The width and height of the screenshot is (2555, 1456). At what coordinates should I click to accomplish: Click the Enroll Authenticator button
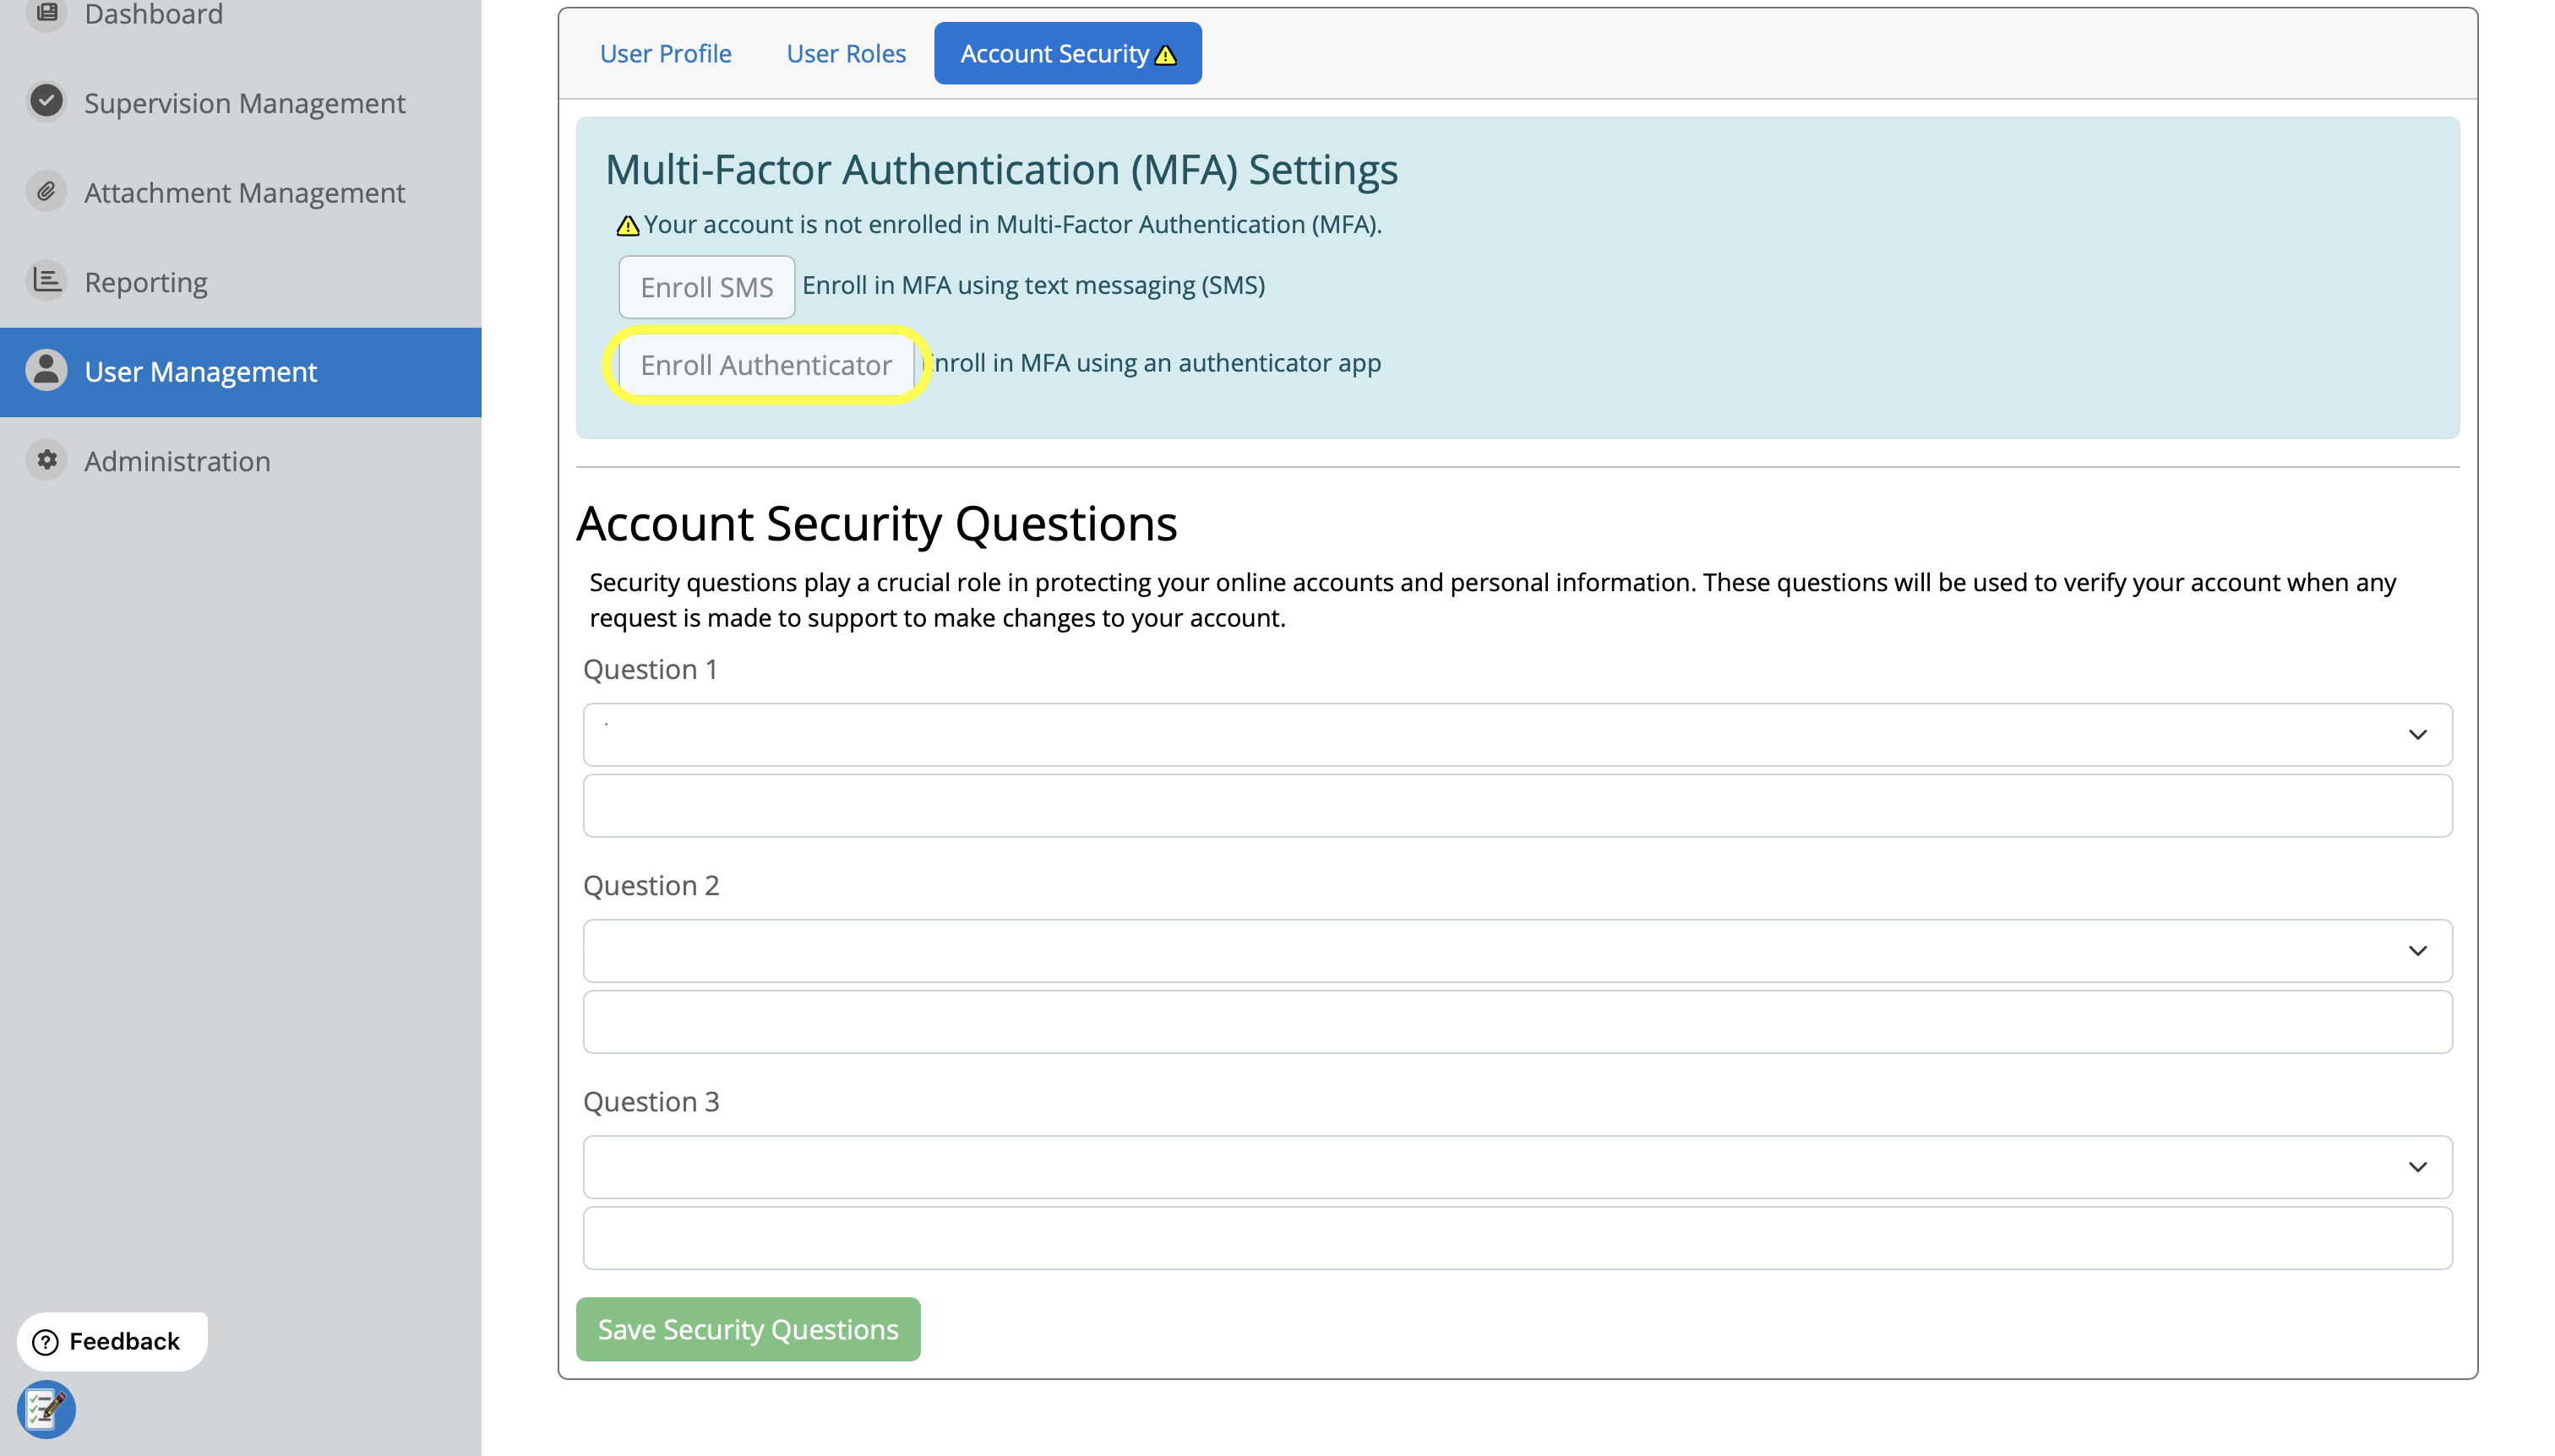(x=765, y=365)
